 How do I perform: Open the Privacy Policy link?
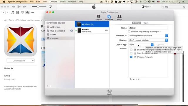[x=10, y=79]
